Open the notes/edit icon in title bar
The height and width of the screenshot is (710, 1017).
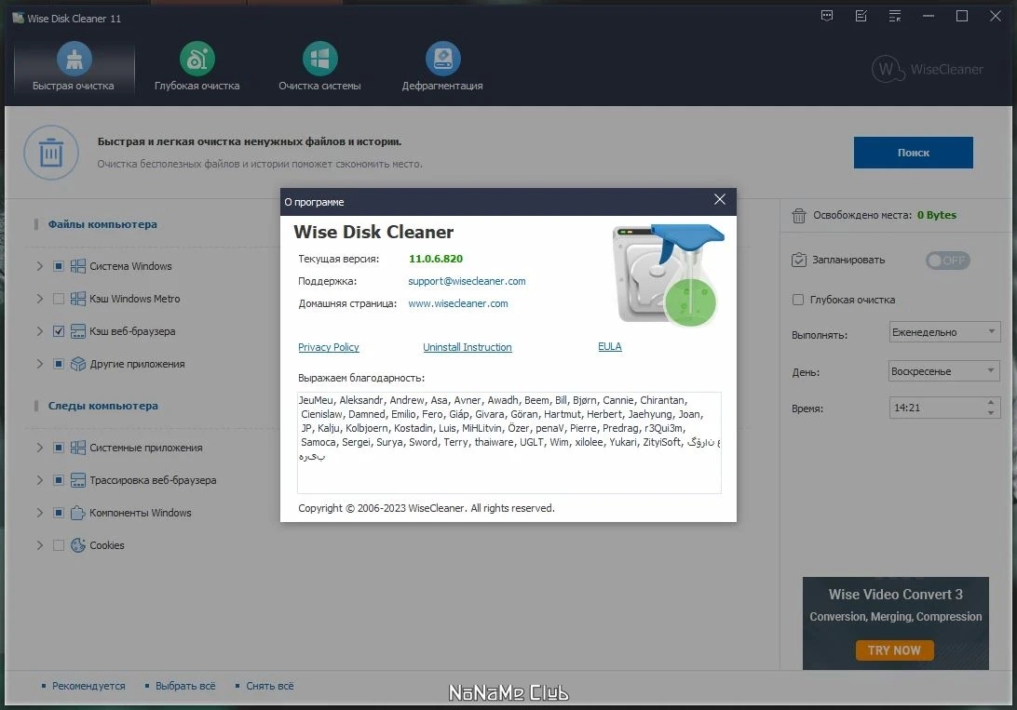pyautogui.click(x=861, y=16)
